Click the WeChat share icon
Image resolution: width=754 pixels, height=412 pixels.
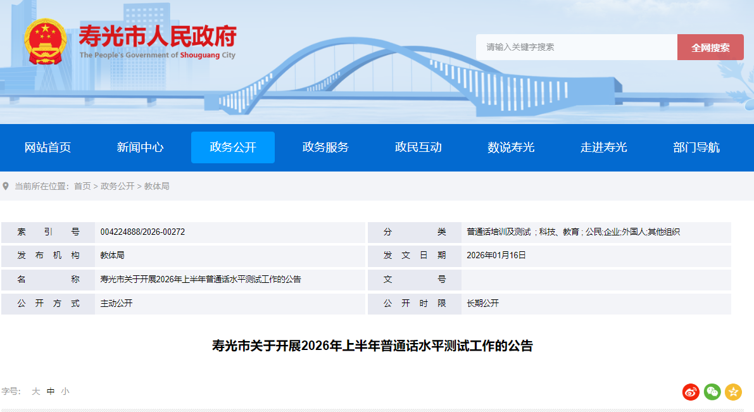[x=712, y=392]
